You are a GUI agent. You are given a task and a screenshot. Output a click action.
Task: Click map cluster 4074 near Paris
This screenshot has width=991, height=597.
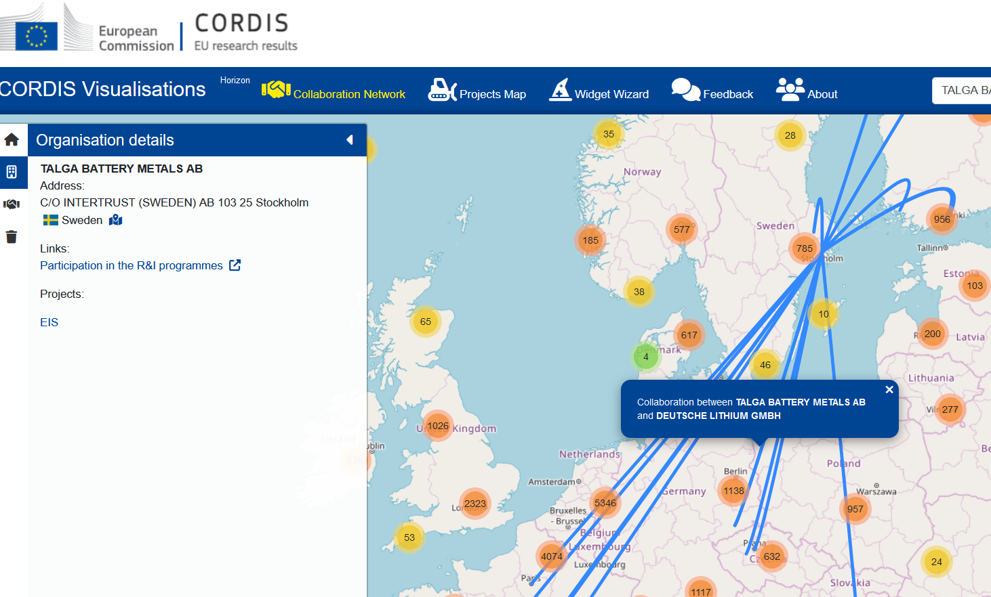pos(552,556)
